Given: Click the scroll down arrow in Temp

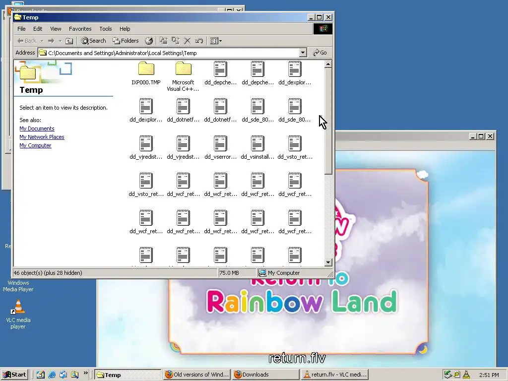Looking at the screenshot, I should pyautogui.click(x=328, y=262).
